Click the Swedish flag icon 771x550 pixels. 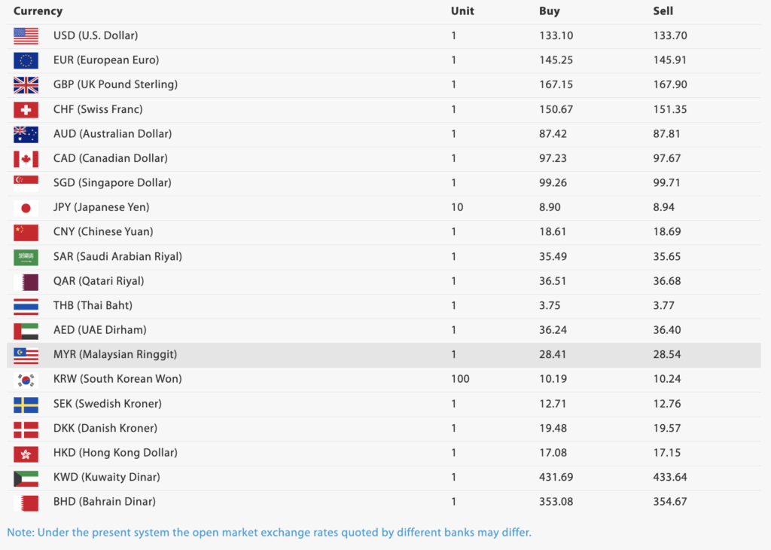pyautogui.click(x=26, y=404)
